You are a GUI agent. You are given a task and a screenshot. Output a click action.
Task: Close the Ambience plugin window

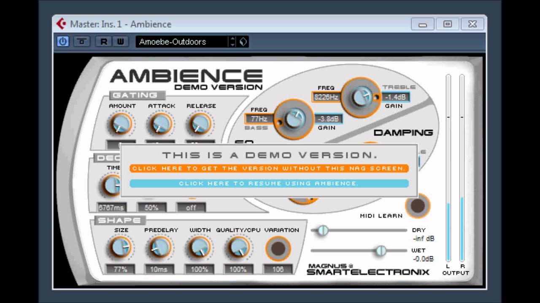(x=472, y=24)
